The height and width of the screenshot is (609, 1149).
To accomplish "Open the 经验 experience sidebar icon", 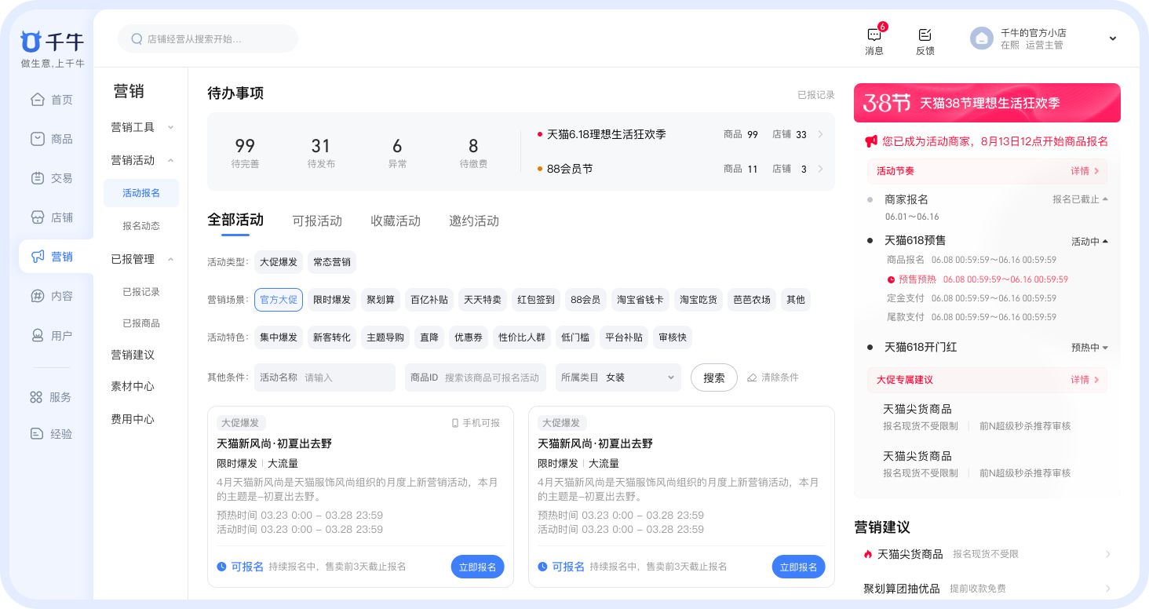I will coord(36,433).
